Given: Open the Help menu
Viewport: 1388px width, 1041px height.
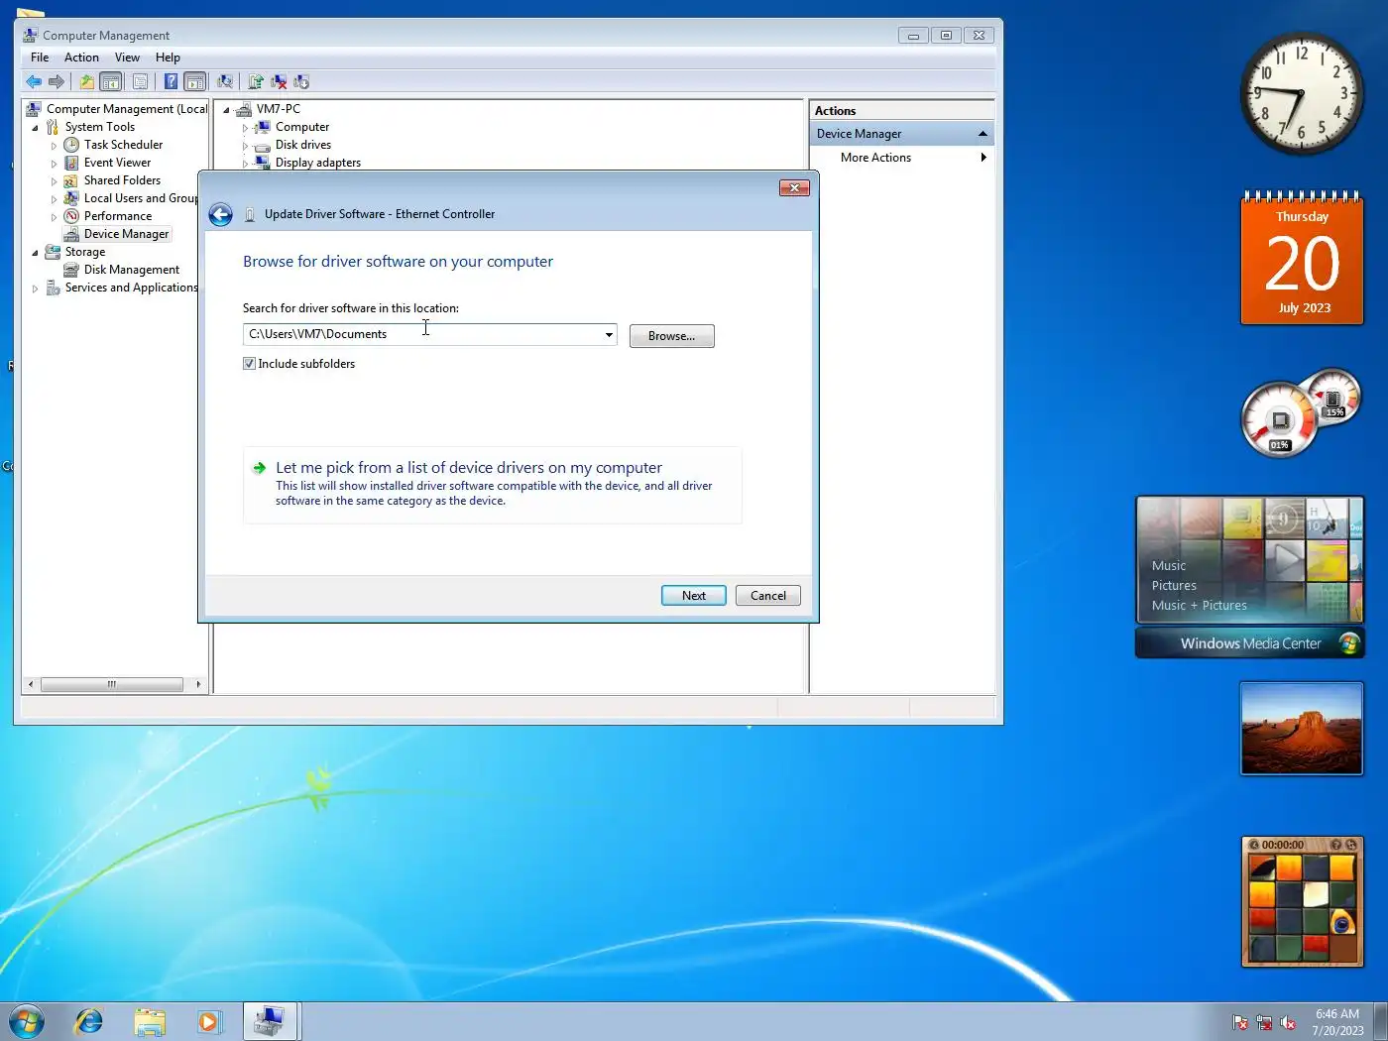Looking at the screenshot, I should click(x=168, y=58).
